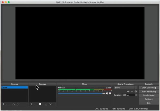Screen dimensions: 160x111
Task: Click the REC: 00:00:00 status text
Action: click(x=118, y=109)
